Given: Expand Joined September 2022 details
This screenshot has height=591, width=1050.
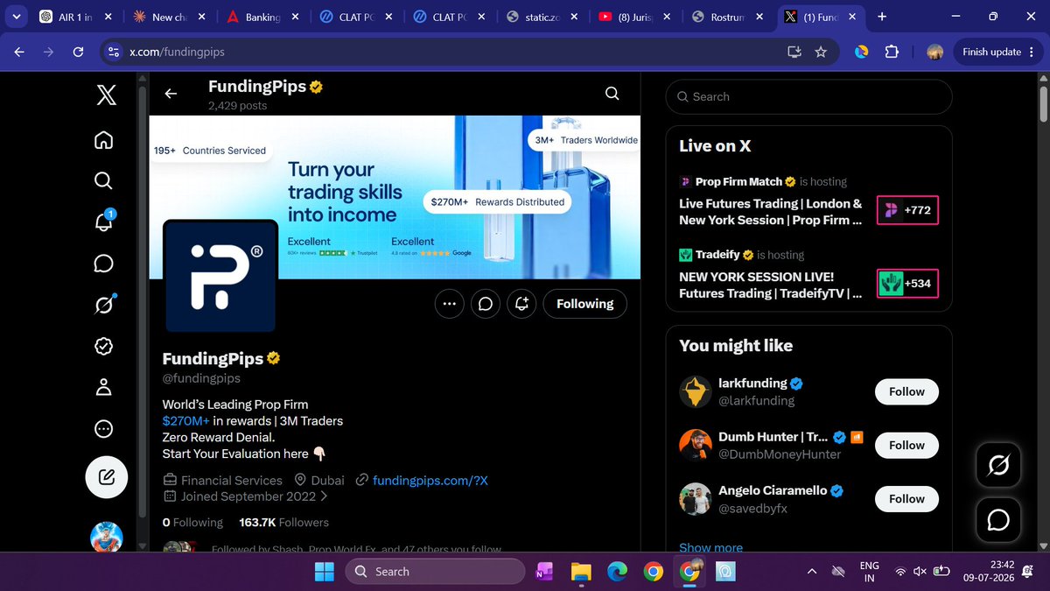Looking at the screenshot, I should [x=246, y=496].
